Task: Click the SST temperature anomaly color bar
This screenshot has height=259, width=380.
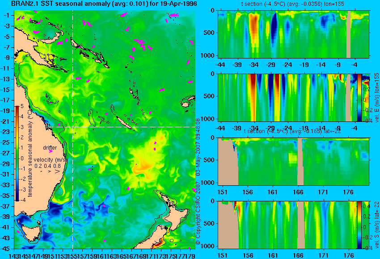Action: 17,154
